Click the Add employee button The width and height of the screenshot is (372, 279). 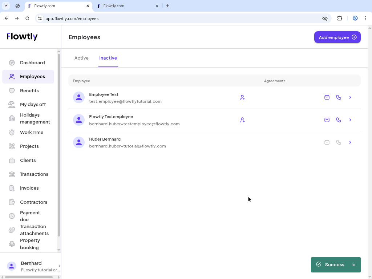[337, 37]
